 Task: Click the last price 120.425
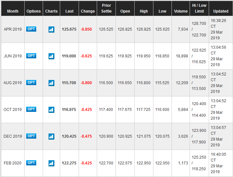[x=69, y=136]
